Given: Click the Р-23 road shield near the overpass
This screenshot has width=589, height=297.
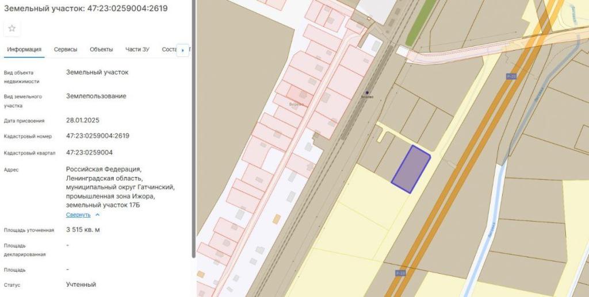Looking at the screenshot, I should (x=511, y=76).
